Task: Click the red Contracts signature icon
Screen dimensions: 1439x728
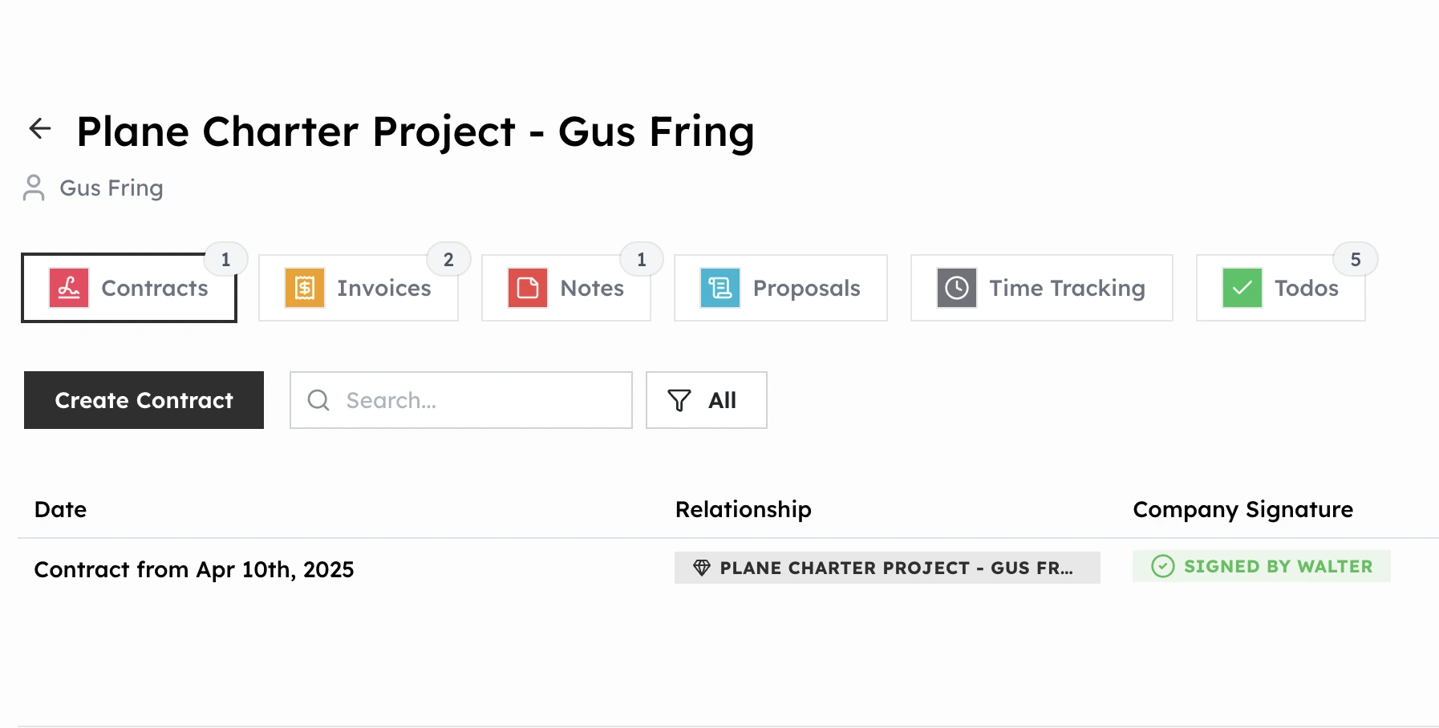Action: tap(69, 288)
